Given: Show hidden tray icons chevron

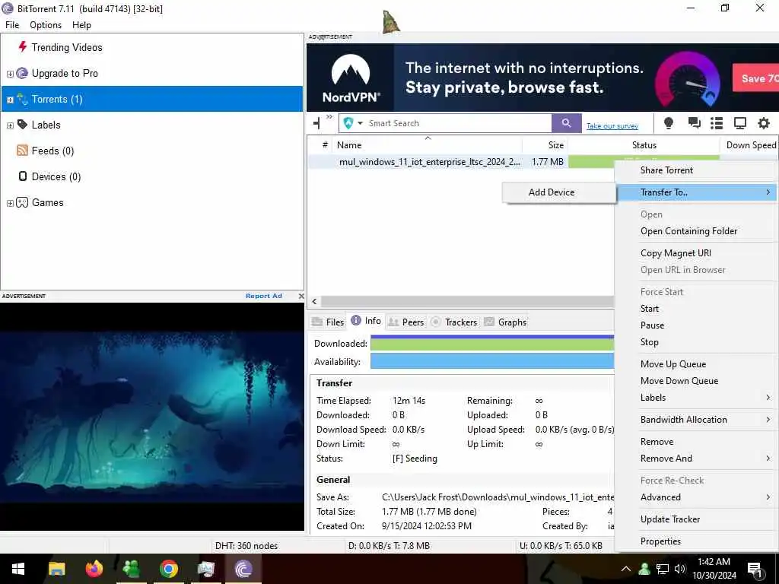Looking at the screenshot, I should coord(626,569).
